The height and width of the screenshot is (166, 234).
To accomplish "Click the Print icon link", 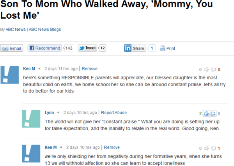I will click(x=167, y=48).
